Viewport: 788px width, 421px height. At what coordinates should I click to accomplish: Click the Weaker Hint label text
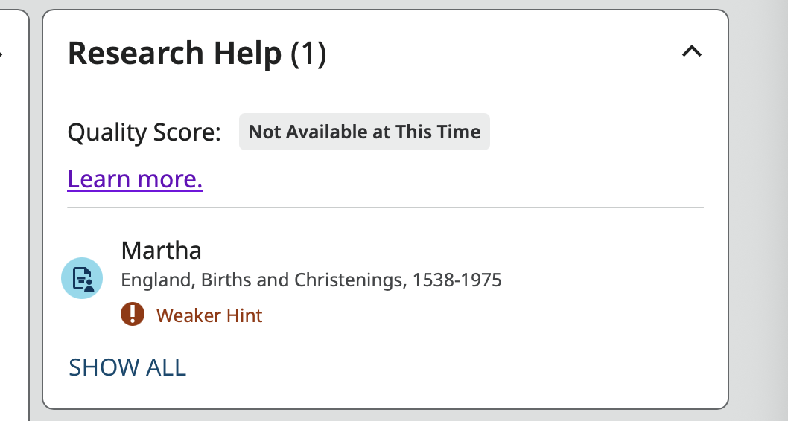pos(209,315)
